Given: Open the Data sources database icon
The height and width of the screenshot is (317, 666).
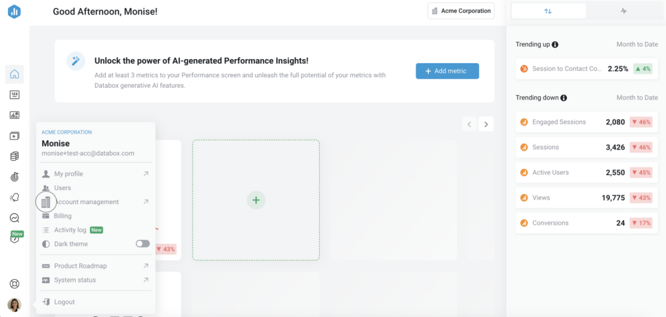Looking at the screenshot, I should point(15,156).
